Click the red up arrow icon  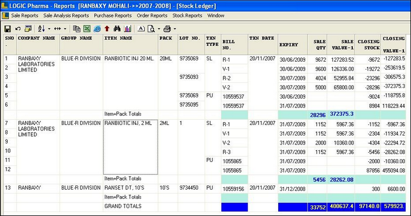106,29
